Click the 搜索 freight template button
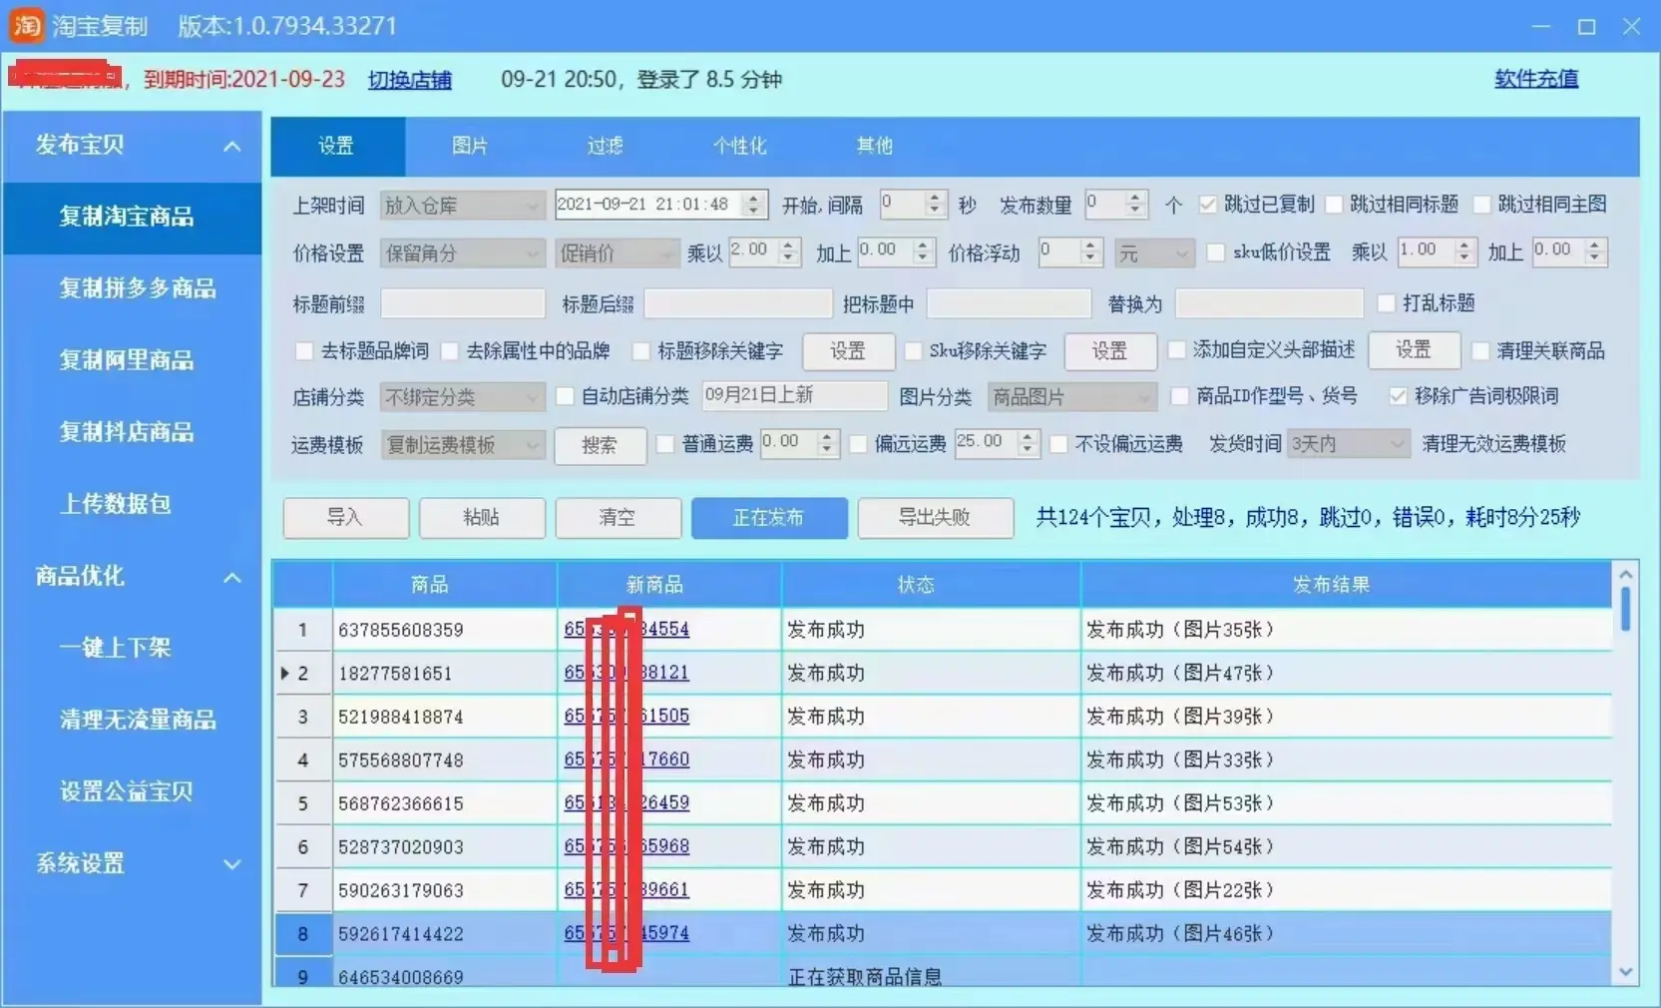1661x1008 pixels. tap(600, 445)
